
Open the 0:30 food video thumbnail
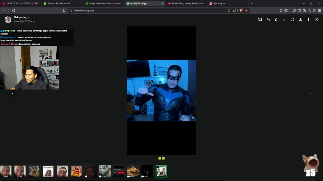point(133,171)
